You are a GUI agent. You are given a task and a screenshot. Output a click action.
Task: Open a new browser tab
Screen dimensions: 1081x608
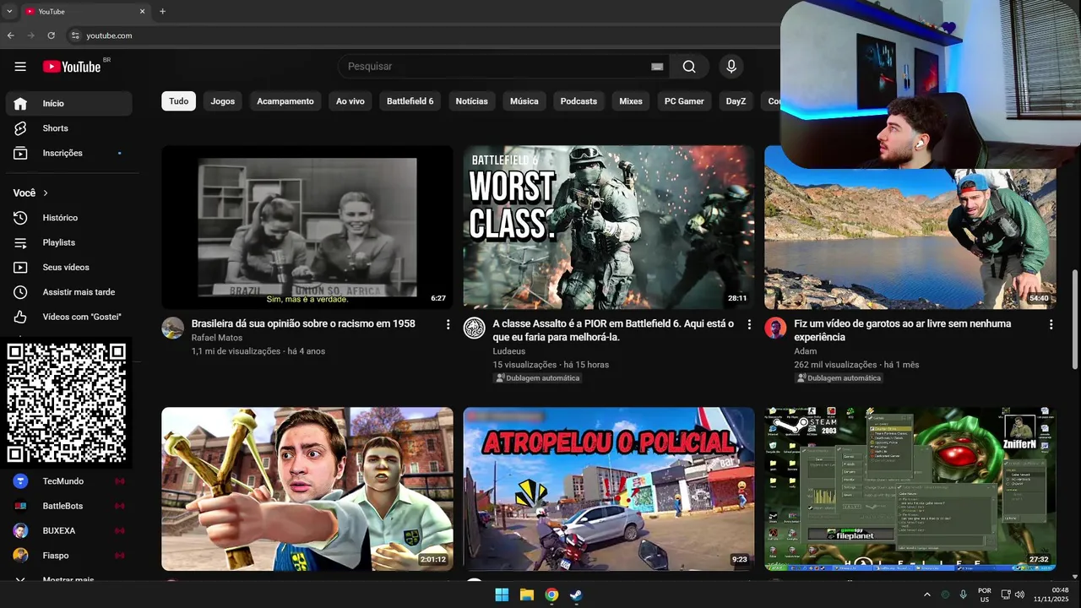click(x=162, y=12)
